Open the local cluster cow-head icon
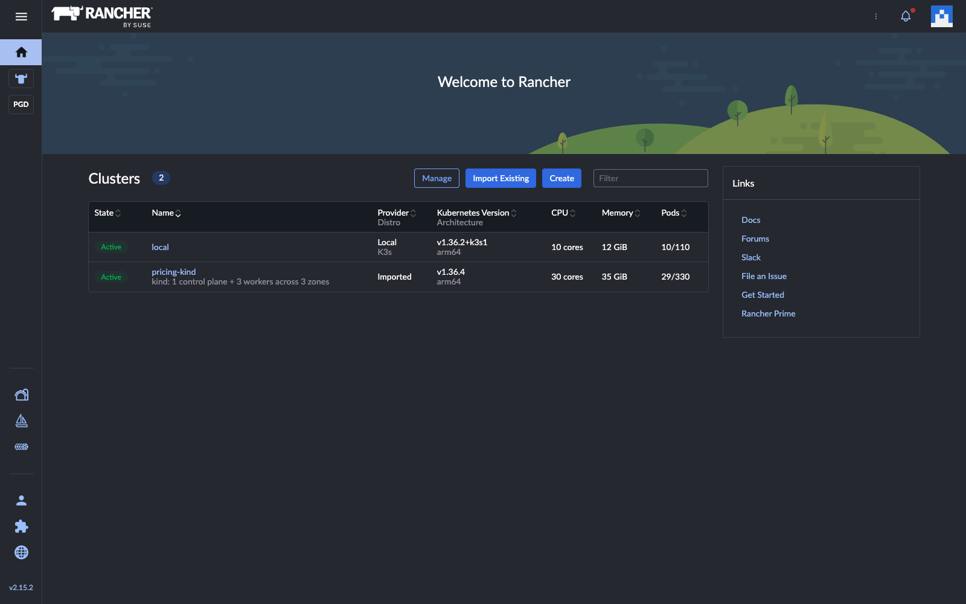 pyautogui.click(x=21, y=79)
